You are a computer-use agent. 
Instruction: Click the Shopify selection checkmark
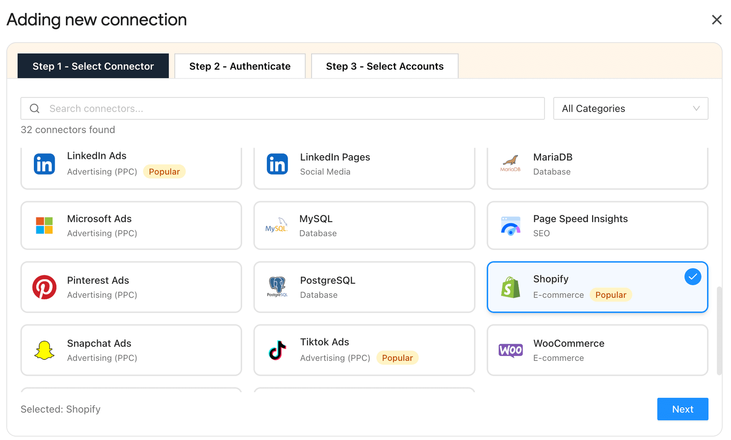click(x=693, y=277)
